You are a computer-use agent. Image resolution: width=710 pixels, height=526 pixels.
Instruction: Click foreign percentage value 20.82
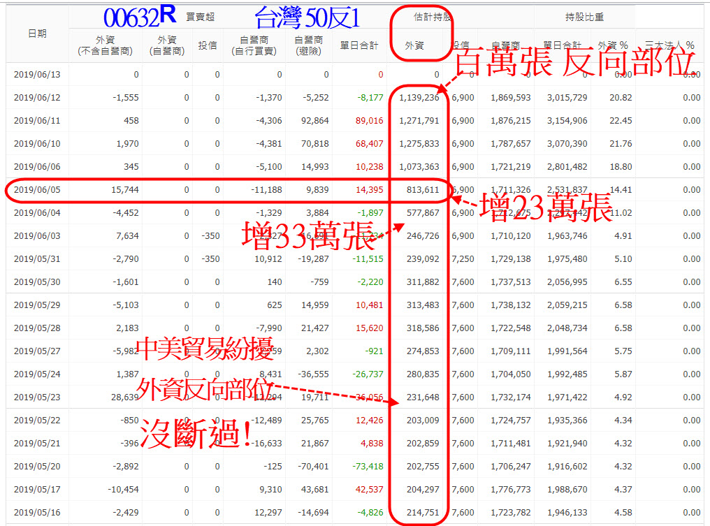click(x=621, y=98)
